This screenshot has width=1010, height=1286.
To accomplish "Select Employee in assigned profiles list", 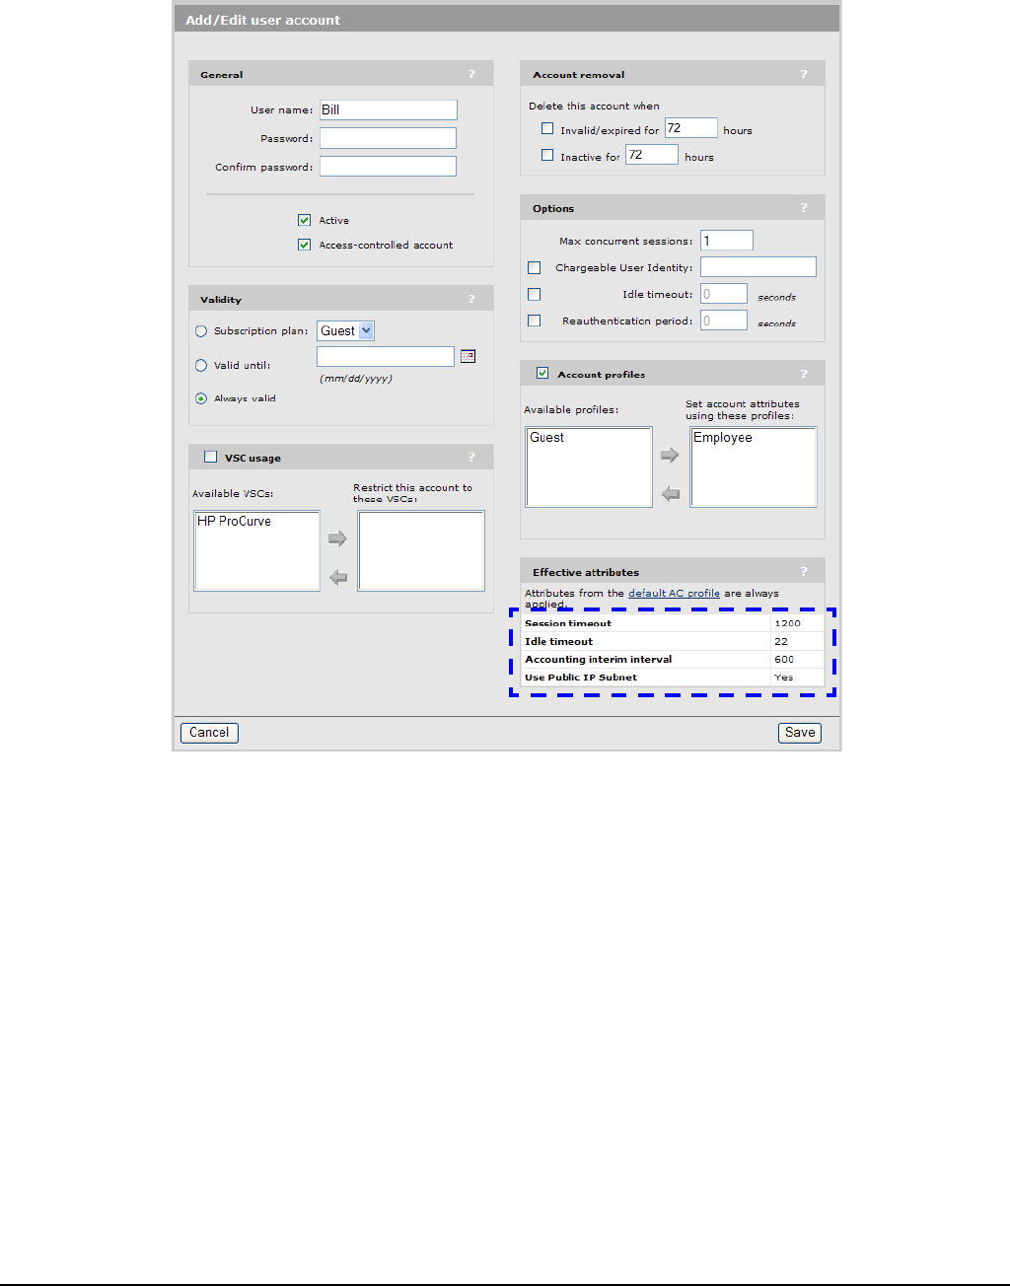I will [723, 437].
